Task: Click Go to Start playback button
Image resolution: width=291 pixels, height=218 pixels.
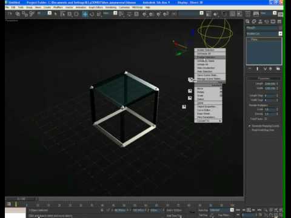Action: pyautogui.click(x=238, y=210)
